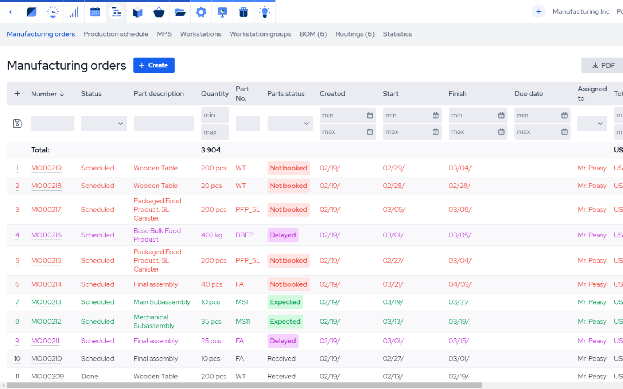Screen dimensions: 623x389
Task: Click the save filter floppy disk icon
Action: pyautogui.click(x=17, y=123)
